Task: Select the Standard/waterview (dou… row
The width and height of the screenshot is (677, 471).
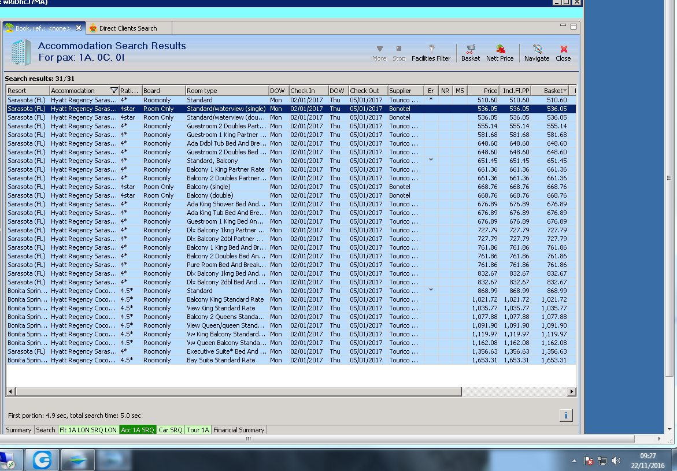Action: (x=291, y=117)
